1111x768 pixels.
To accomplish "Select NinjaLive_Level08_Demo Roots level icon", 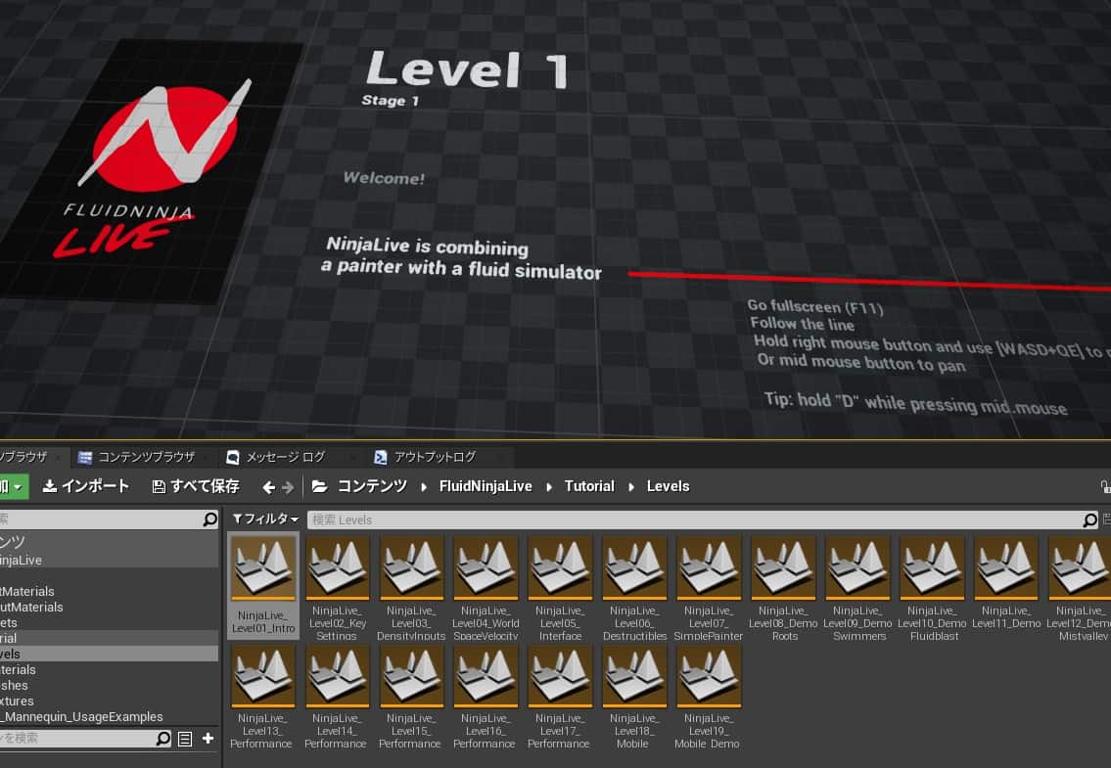I will [x=784, y=567].
